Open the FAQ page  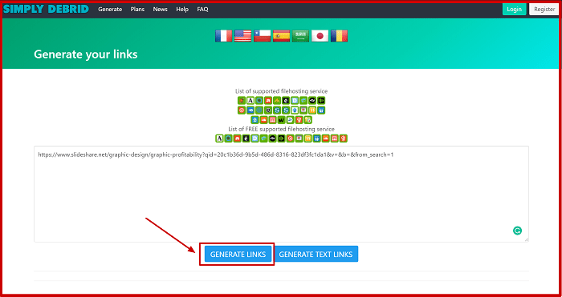click(x=202, y=10)
